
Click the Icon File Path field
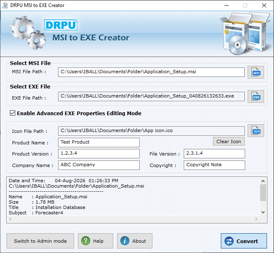coord(151,131)
